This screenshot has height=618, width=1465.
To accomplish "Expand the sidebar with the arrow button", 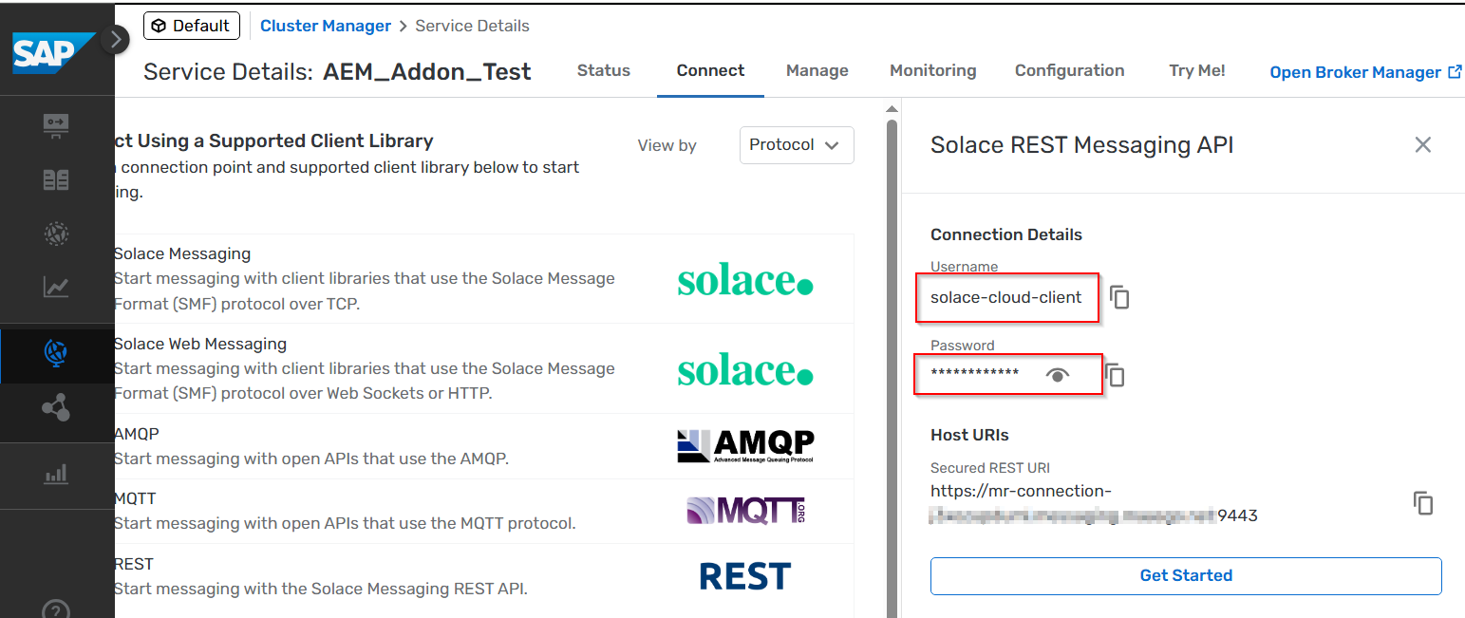I will (115, 40).
